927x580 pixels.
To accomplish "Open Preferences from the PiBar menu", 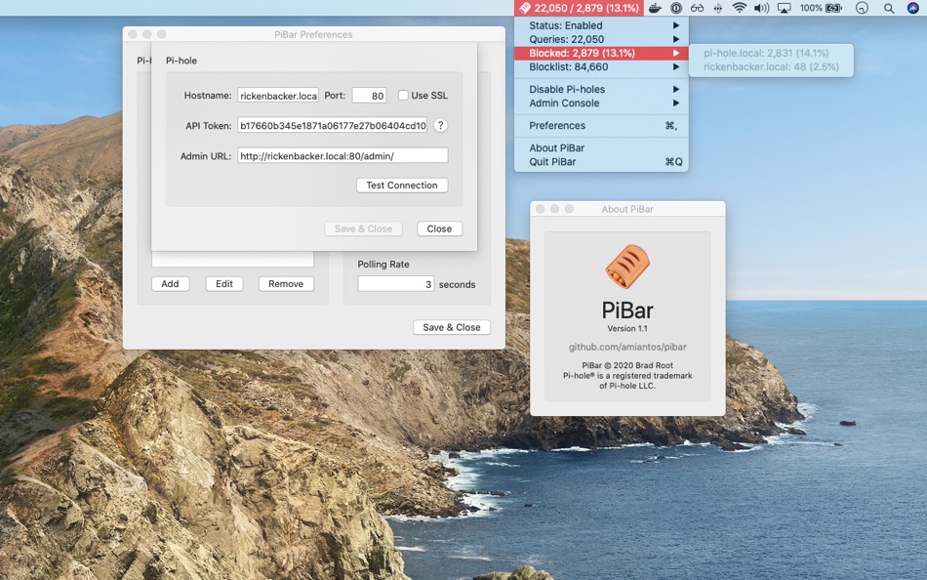I will point(601,125).
